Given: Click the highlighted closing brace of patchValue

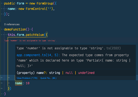Looking at the screenshot, I should (x=9, y=88).
